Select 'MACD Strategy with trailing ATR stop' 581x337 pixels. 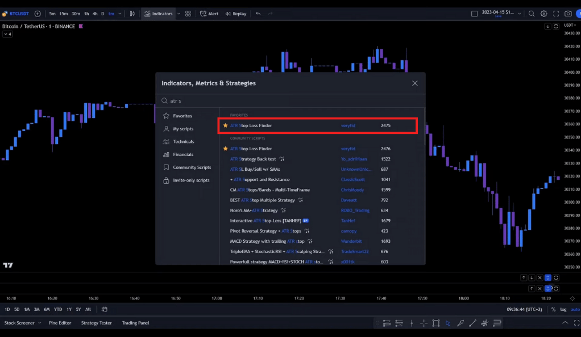267,241
